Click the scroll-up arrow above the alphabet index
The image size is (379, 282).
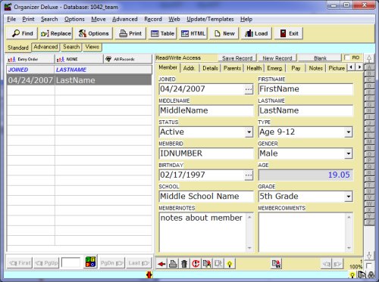(369, 59)
